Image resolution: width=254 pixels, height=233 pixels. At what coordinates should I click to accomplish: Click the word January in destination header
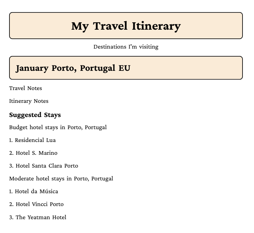(32, 68)
